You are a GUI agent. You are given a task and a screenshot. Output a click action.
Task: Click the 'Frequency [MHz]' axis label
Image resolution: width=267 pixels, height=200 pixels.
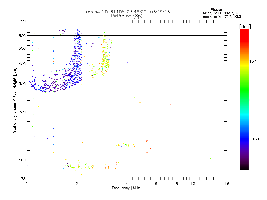(x=126, y=188)
